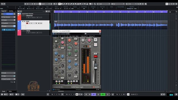
Task: Start playback with the green Play button
Action: 103,94
